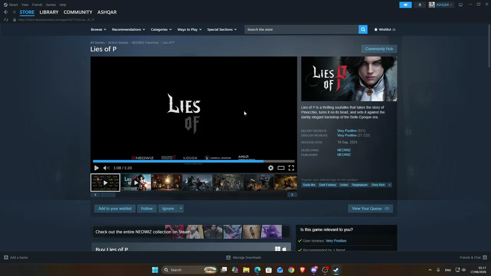This screenshot has height=276, width=491.
Task: Open File Explorer from the taskbar
Action: [x=246, y=270]
